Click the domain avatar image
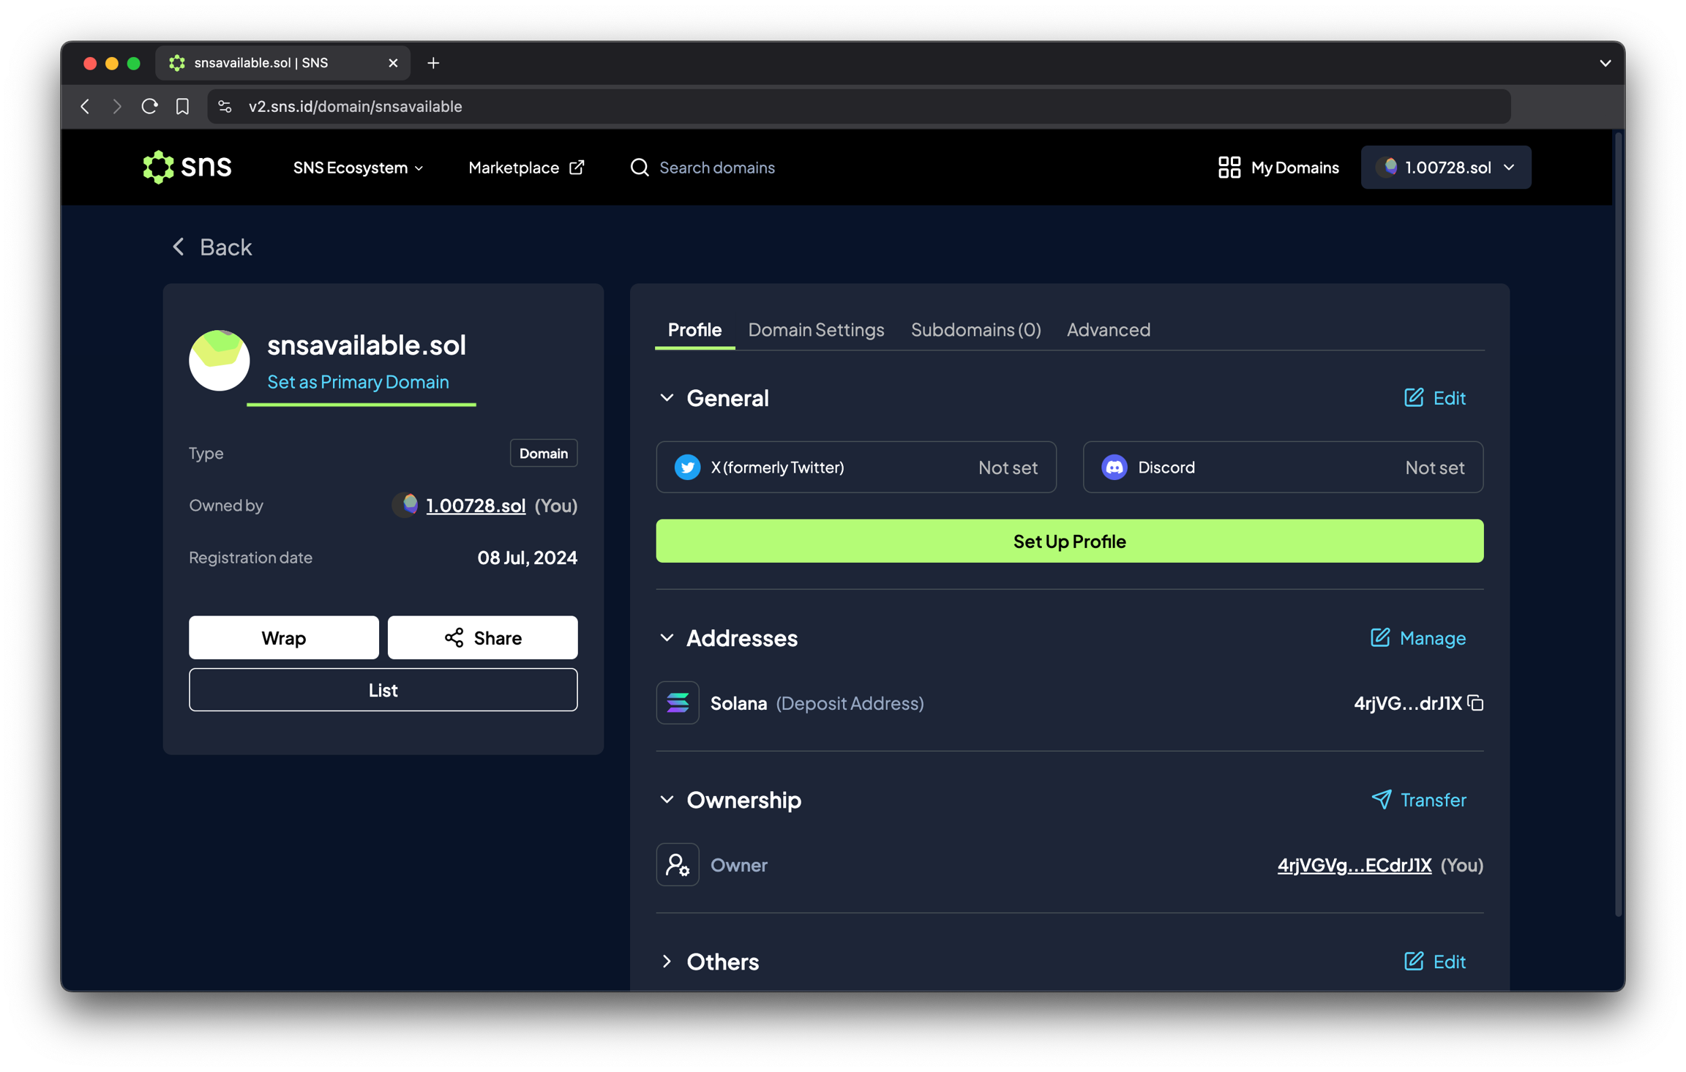This screenshot has width=1686, height=1072. [x=219, y=360]
